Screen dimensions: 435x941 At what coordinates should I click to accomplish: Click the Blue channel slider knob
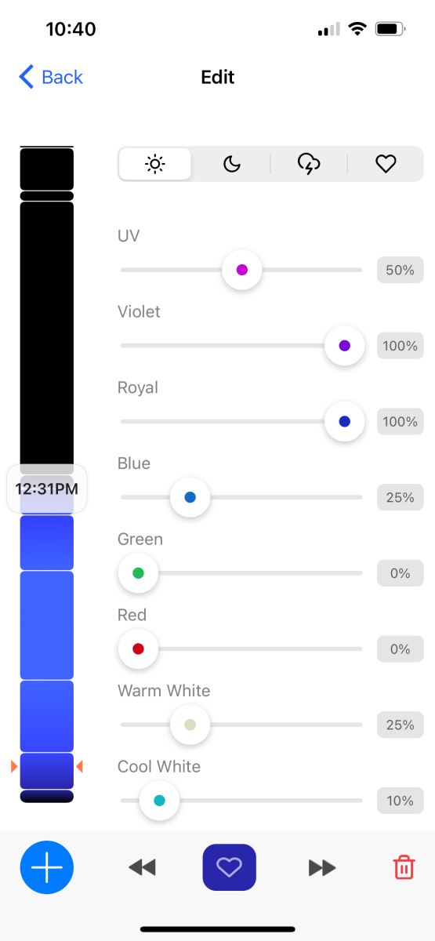pos(190,497)
